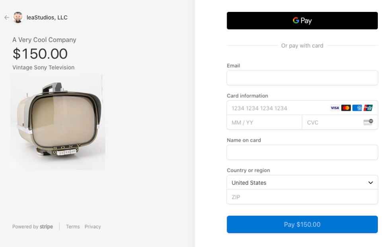Select the American Express icon
This screenshot has width=383, height=247.
[x=357, y=108]
